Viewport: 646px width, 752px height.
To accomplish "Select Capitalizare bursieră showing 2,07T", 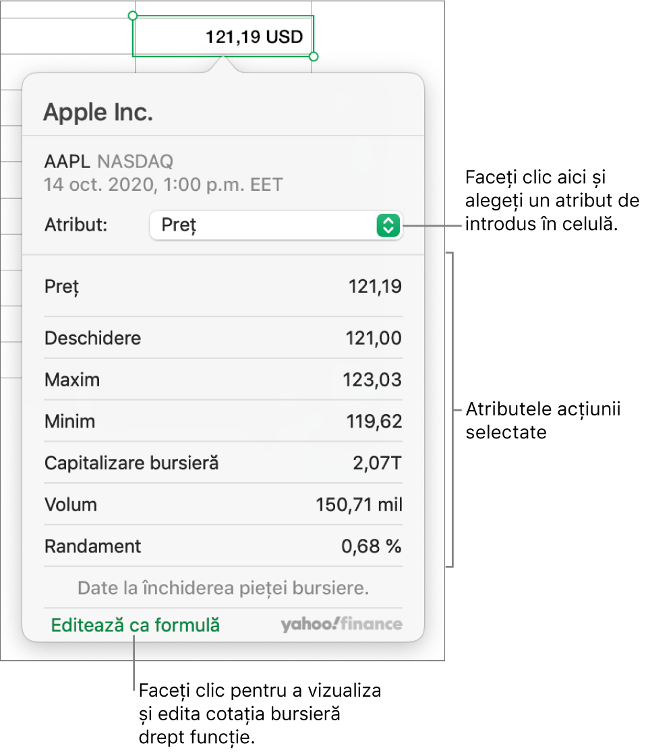I will [x=223, y=463].
